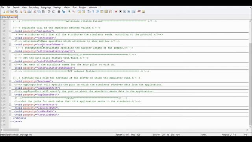252x142 pixels.
Task: Toggle INS insert mode in status bar
Action: [246, 135]
